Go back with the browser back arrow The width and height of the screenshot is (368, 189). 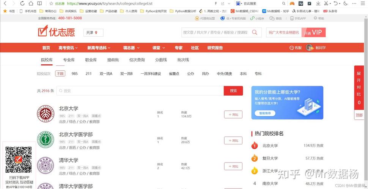(5, 3)
